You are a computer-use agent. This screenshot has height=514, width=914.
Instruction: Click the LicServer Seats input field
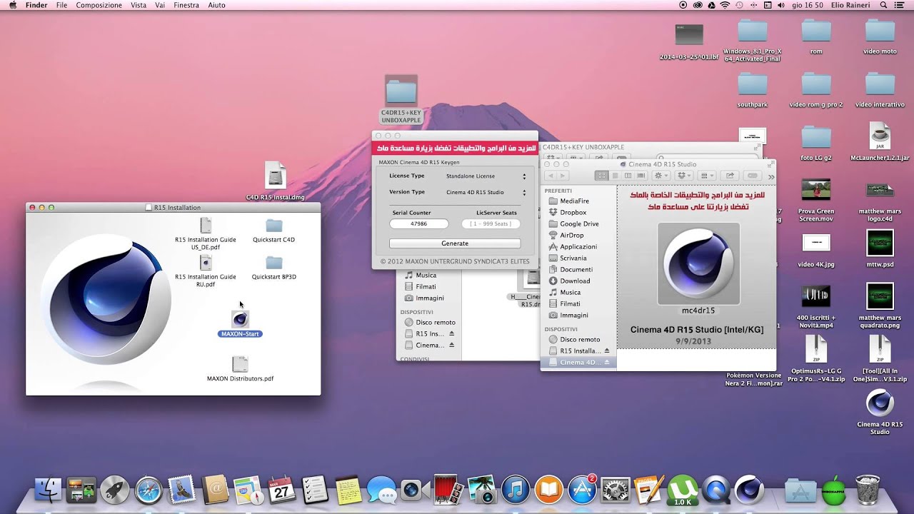(x=491, y=223)
